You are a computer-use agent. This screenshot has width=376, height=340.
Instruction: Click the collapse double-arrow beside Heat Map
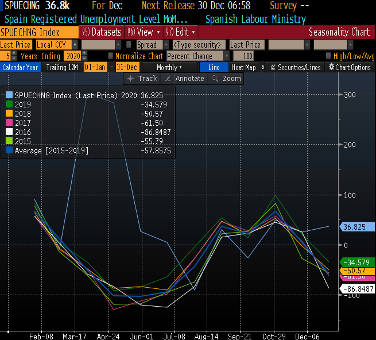coord(262,67)
